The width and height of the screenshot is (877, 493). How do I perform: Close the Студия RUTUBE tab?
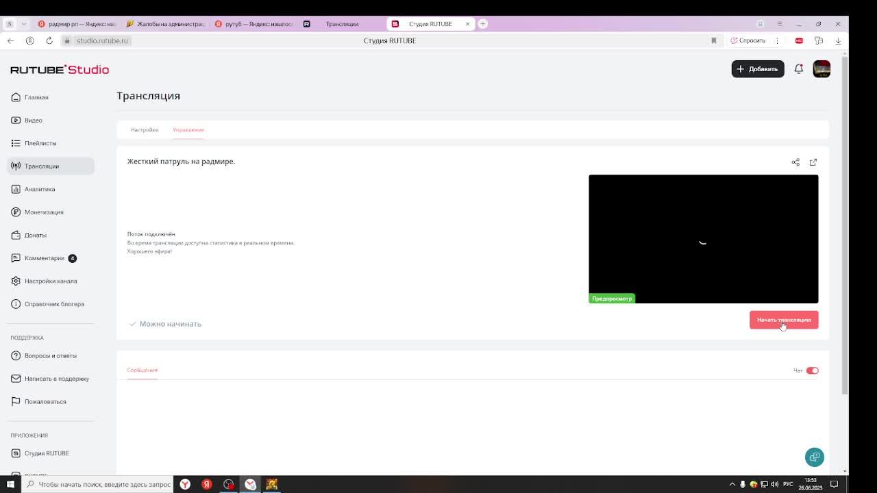coord(468,24)
